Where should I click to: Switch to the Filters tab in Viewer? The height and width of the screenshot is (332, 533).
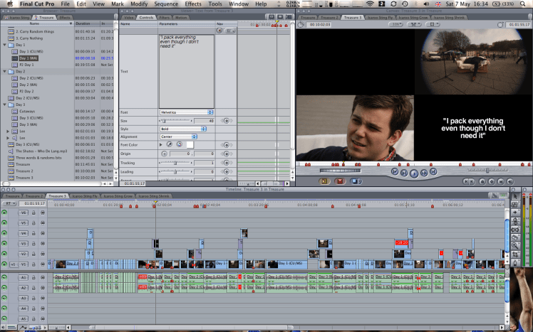pos(165,17)
